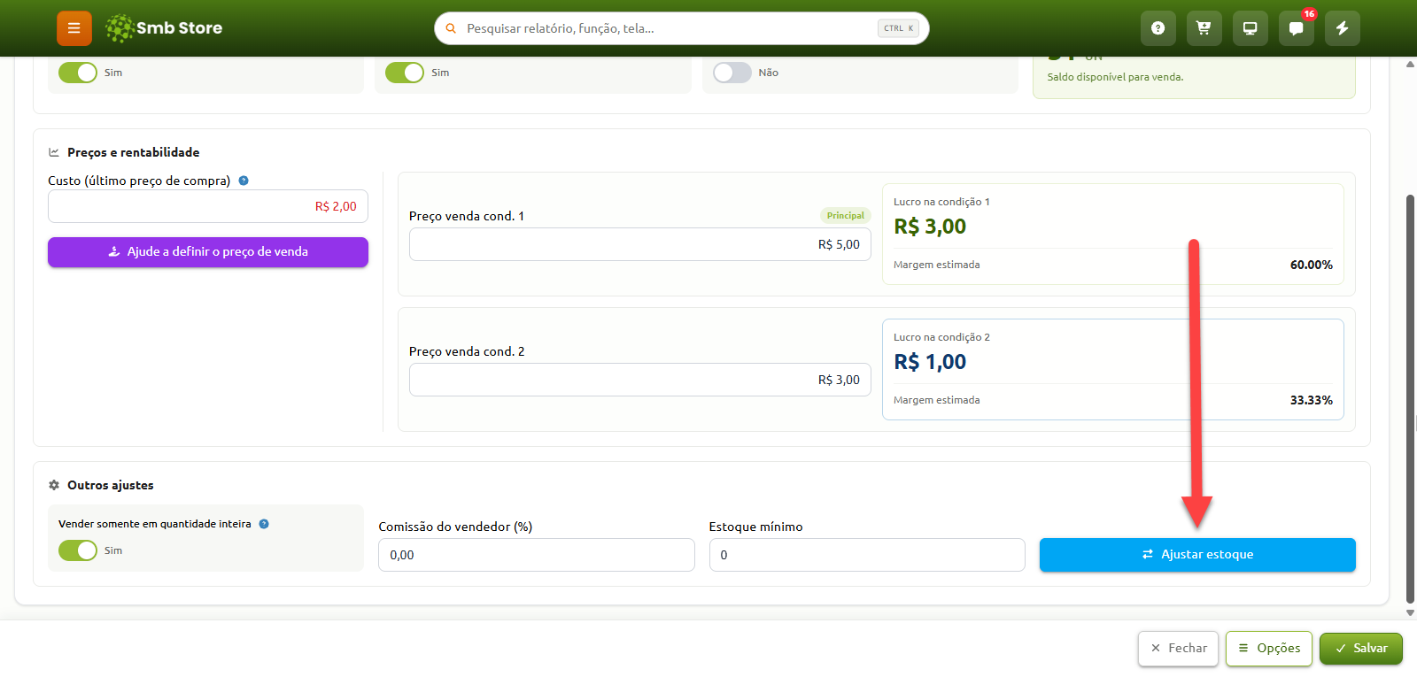Enable the Não toggle switch

coord(732,73)
